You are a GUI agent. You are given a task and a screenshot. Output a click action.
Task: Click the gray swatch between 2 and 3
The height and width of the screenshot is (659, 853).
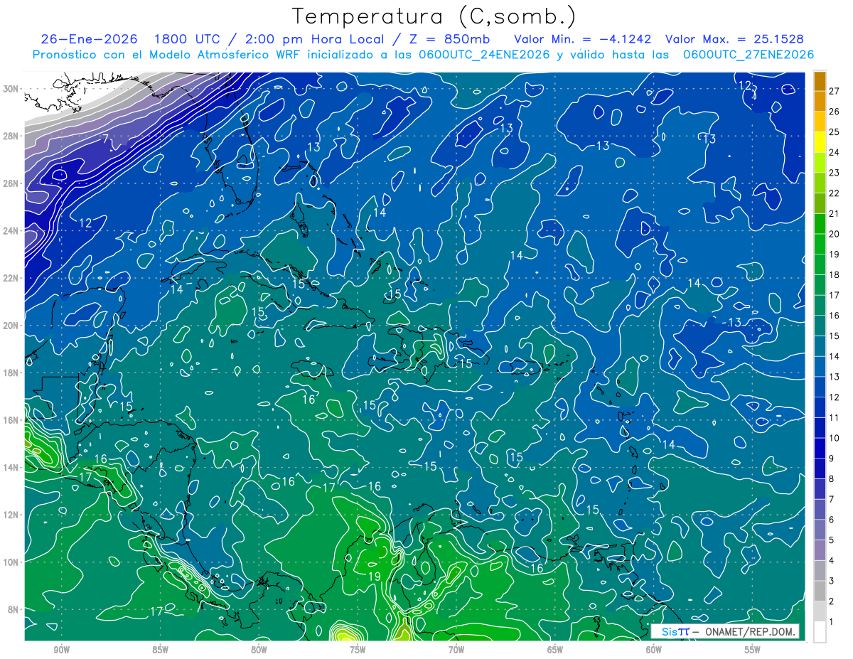coord(820,591)
